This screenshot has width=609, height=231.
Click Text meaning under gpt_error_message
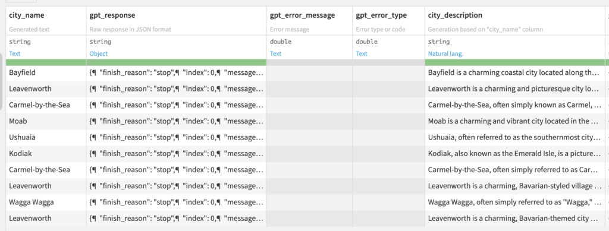pyautogui.click(x=276, y=53)
